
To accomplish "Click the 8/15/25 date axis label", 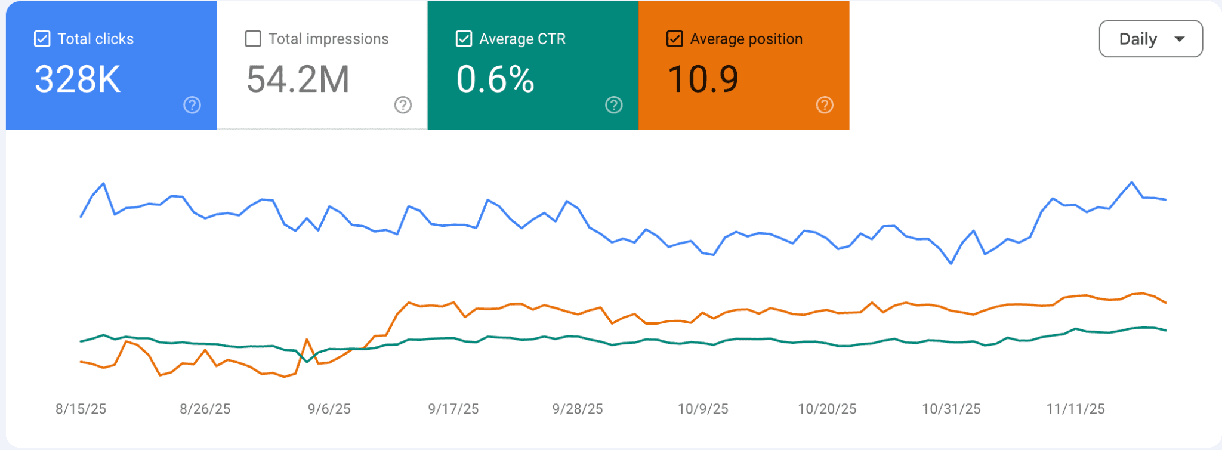I will point(81,409).
